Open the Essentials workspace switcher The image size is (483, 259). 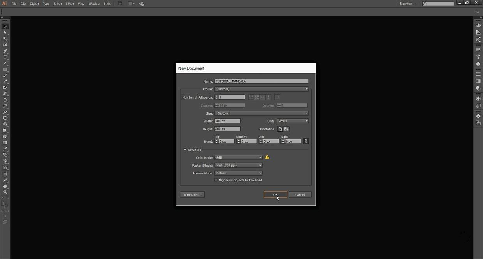(x=408, y=4)
